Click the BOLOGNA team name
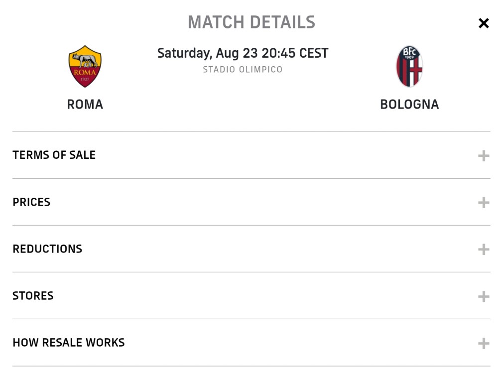Image resolution: width=498 pixels, height=374 pixels. pos(409,105)
